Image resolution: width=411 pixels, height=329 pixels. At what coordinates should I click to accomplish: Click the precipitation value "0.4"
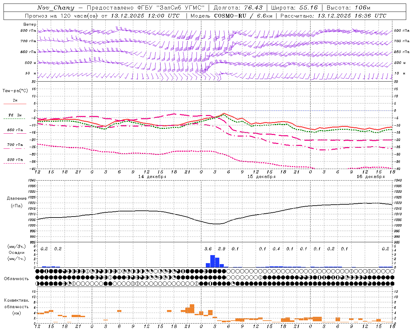click(276, 249)
